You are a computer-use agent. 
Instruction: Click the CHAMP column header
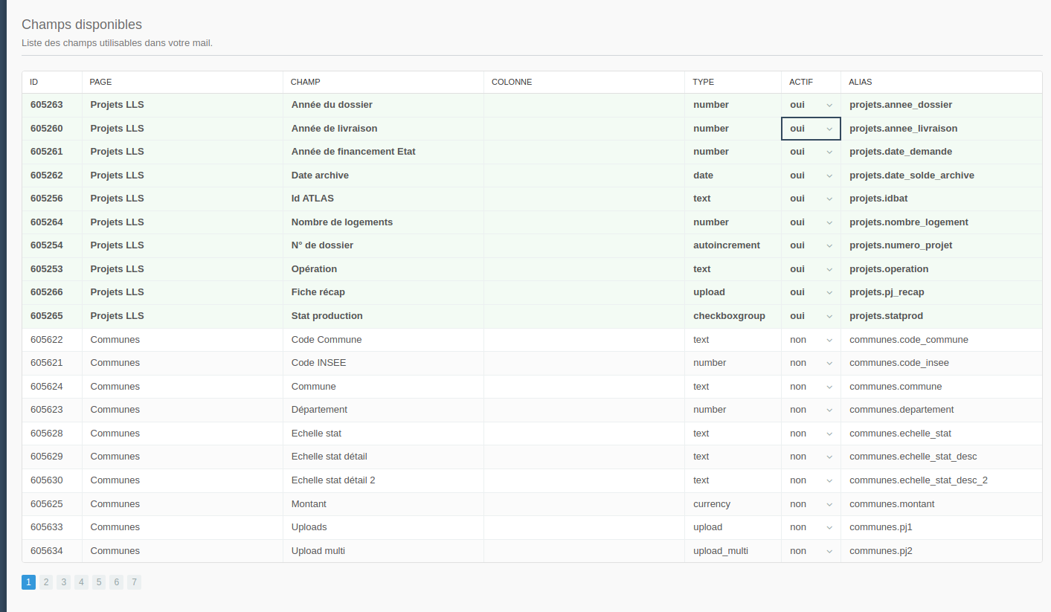(305, 82)
